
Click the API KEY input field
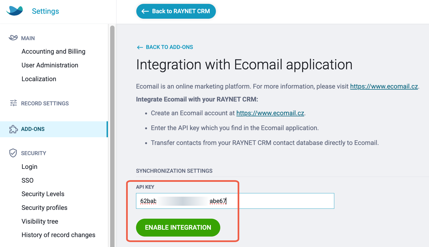[x=235, y=201]
